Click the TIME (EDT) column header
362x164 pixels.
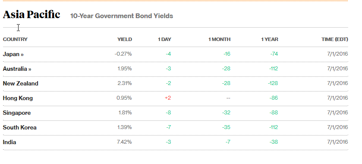(334, 39)
